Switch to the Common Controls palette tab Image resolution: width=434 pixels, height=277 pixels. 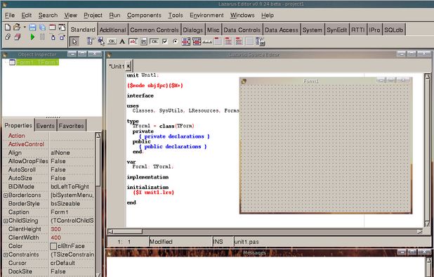coord(154,30)
